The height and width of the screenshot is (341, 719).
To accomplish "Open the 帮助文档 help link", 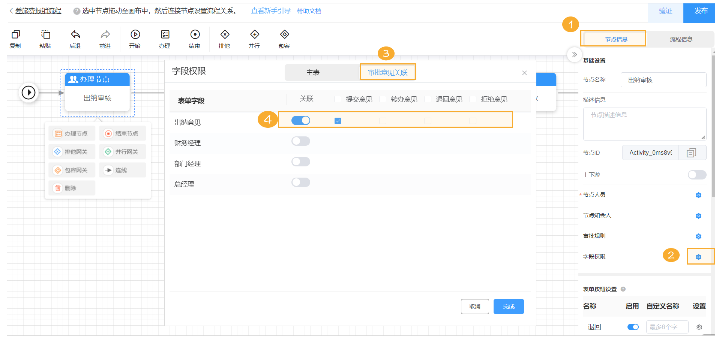I will (x=309, y=10).
